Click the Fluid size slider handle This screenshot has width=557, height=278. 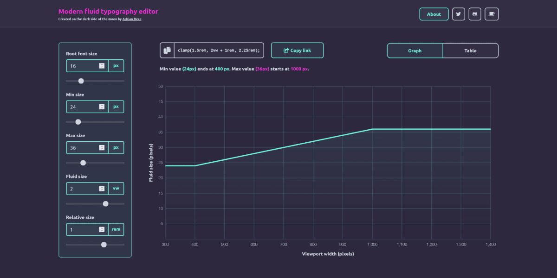[105, 204]
